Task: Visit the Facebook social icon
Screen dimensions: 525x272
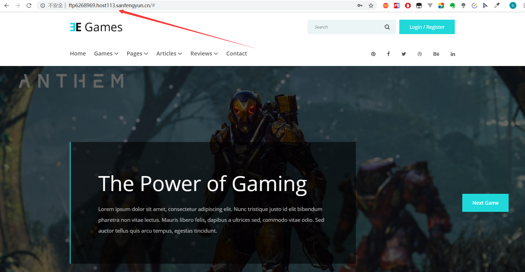Action: [x=388, y=54]
